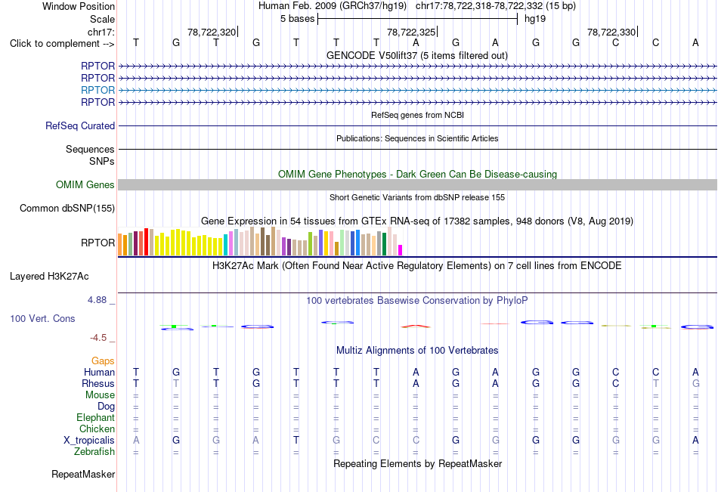This screenshot has width=718, height=492.
Task: Click the dark green bar in GTEx chart
Action: 384,244
